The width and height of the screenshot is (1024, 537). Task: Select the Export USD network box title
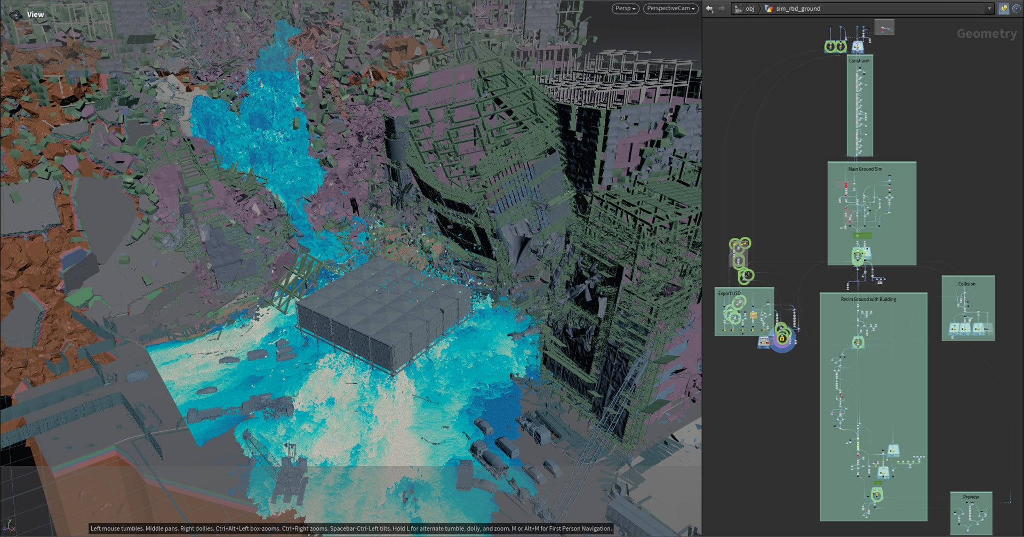click(x=729, y=293)
